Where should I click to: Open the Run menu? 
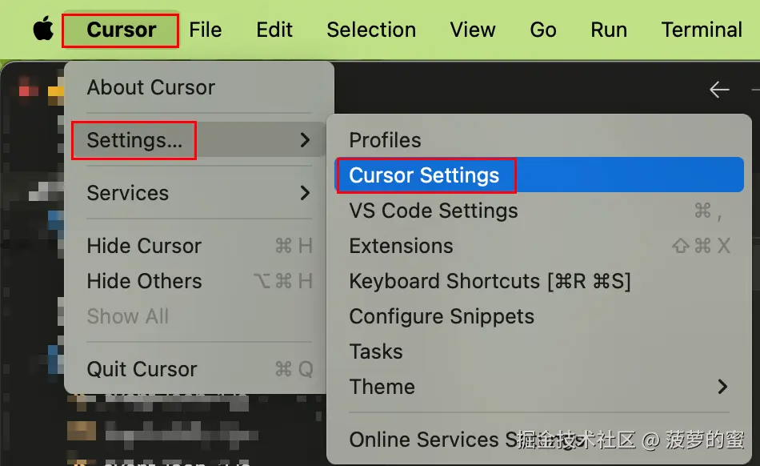[609, 30]
